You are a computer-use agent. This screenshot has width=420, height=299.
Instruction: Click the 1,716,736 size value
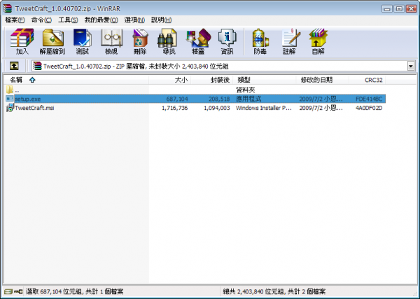coord(174,108)
